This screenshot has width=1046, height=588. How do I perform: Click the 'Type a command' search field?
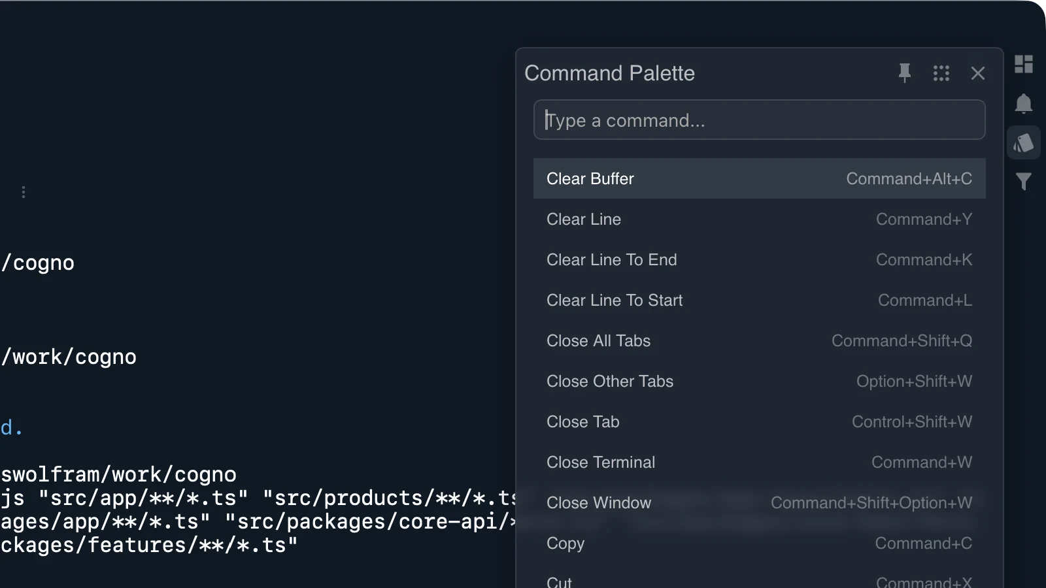click(x=758, y=120)
